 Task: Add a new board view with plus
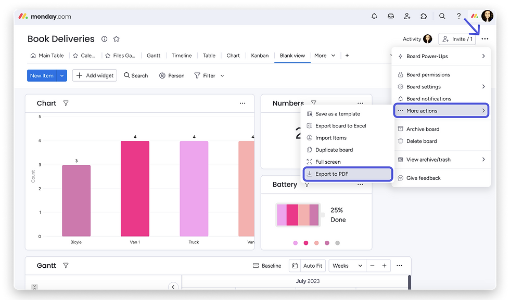click(x=347, y=56)
